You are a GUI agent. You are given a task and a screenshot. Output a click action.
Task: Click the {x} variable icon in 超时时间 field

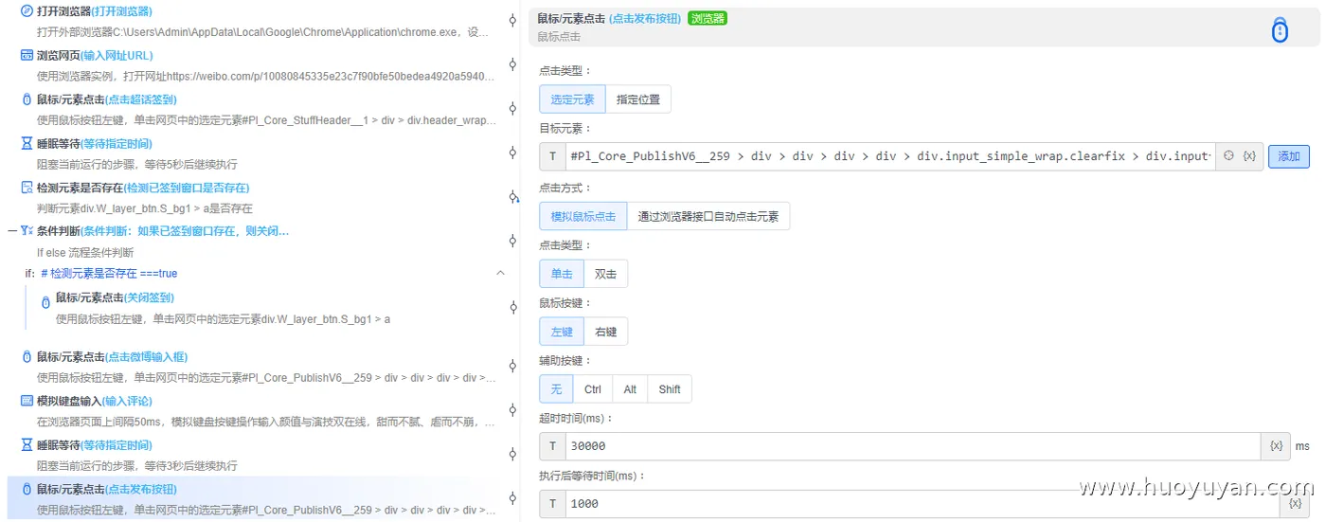(1276, 446)
